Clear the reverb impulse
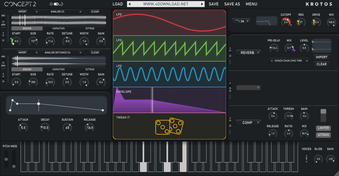 (x=322, y=64)
